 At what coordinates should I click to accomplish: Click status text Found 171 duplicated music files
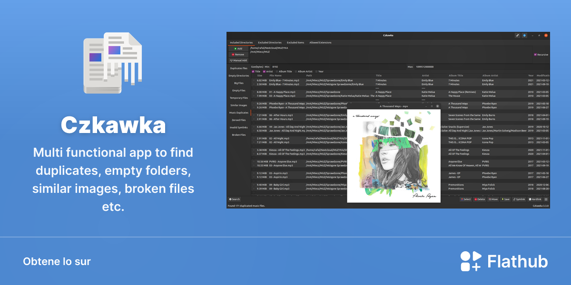pyautogui.click(x=246, y=206)
